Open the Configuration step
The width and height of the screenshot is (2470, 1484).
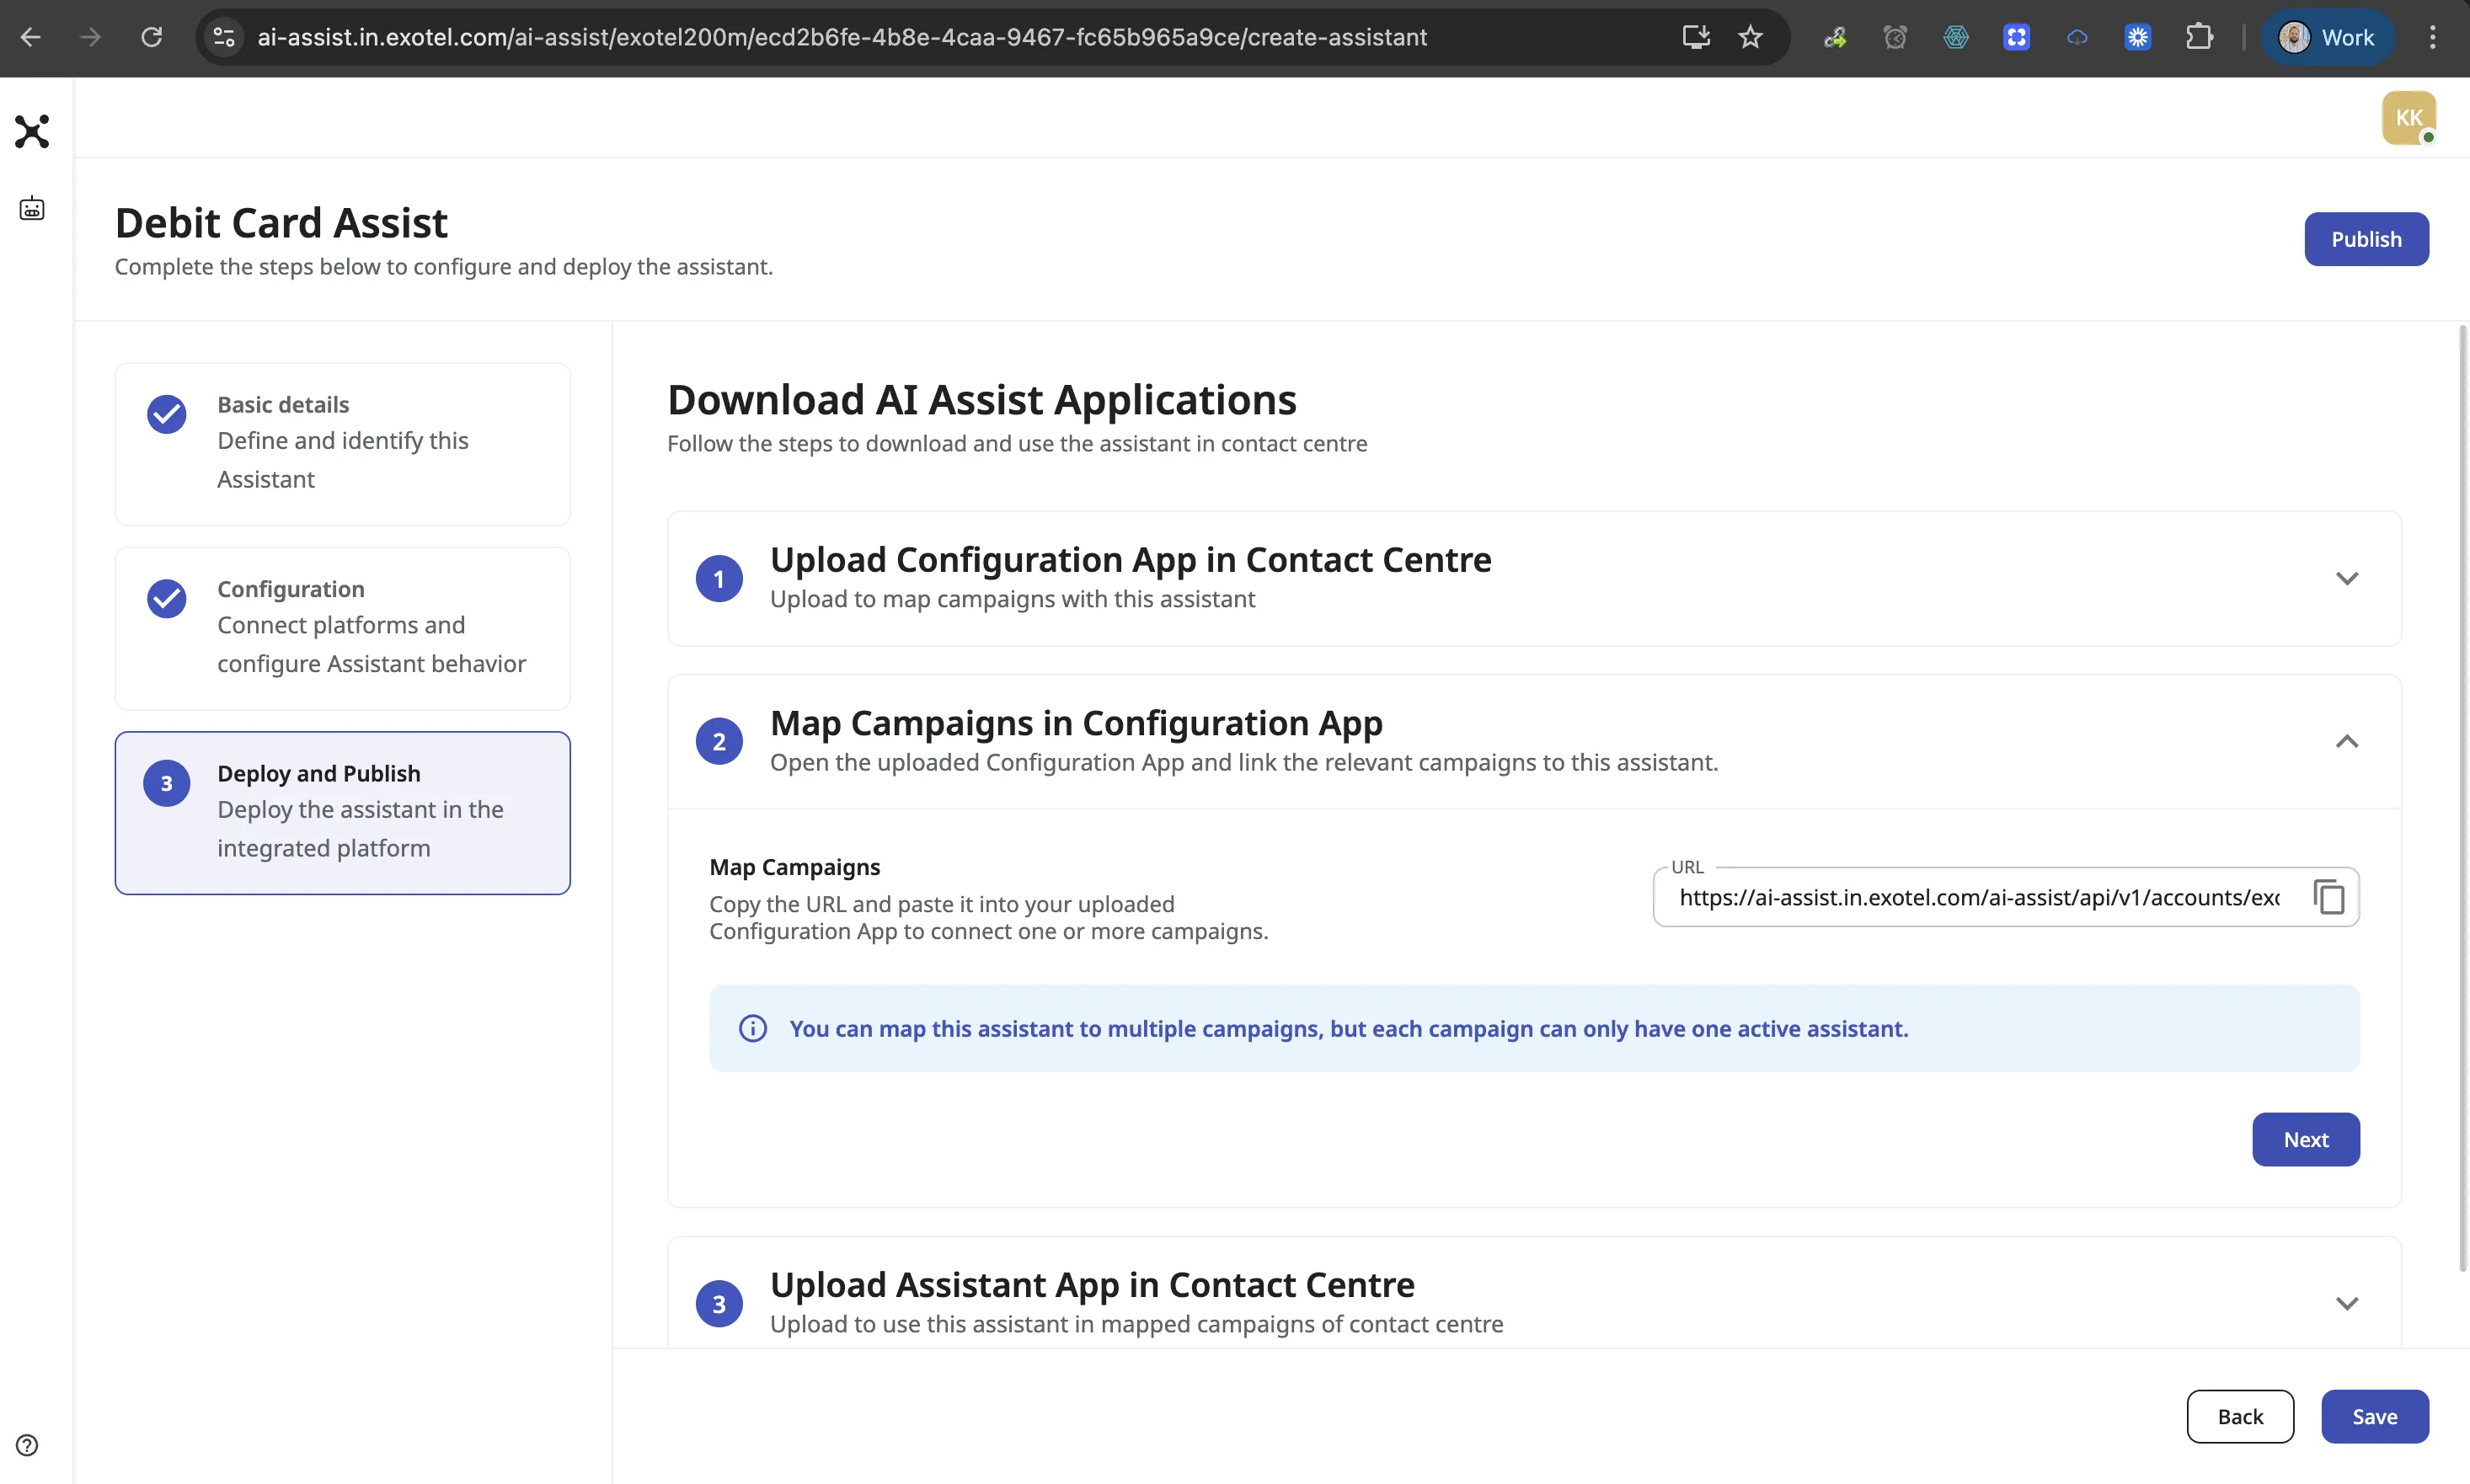[x=342, y=628]
